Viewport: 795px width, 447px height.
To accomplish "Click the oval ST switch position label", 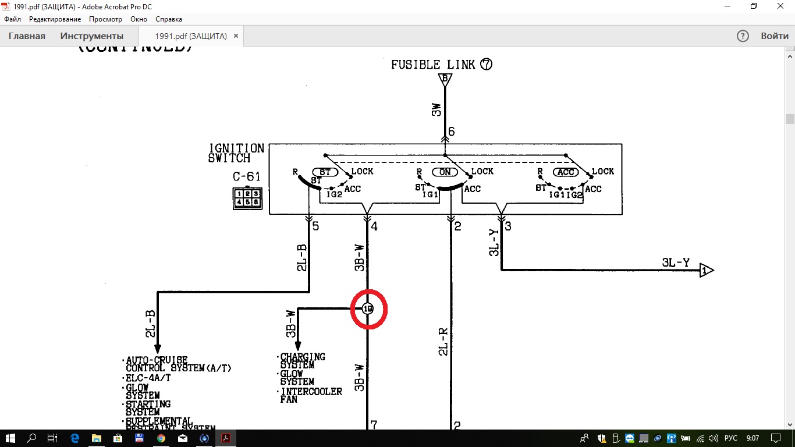I will point(325,172).
